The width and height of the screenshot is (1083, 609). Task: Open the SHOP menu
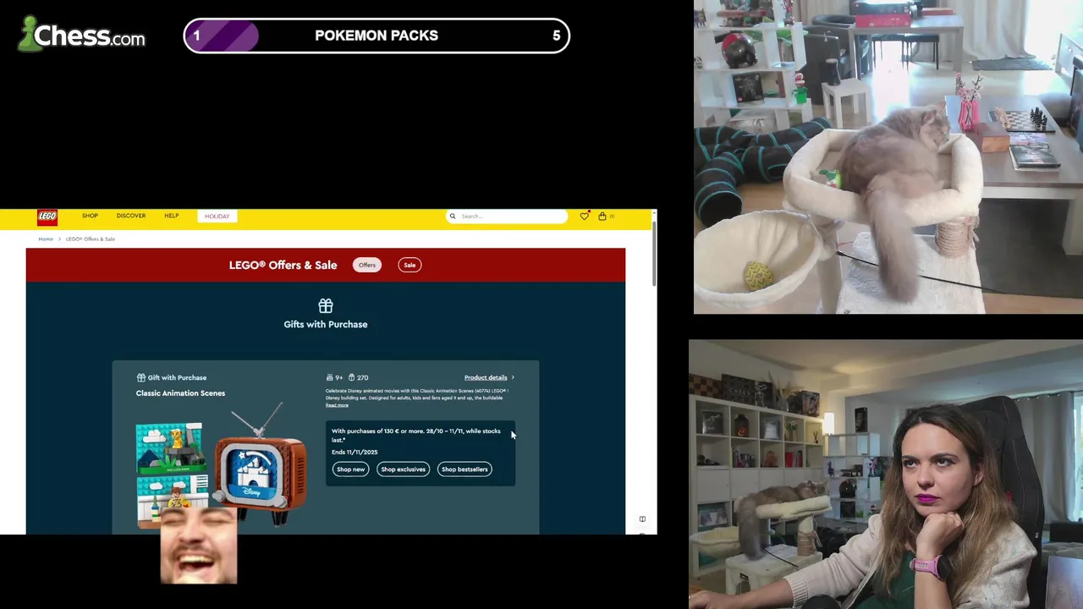point(90,216)
